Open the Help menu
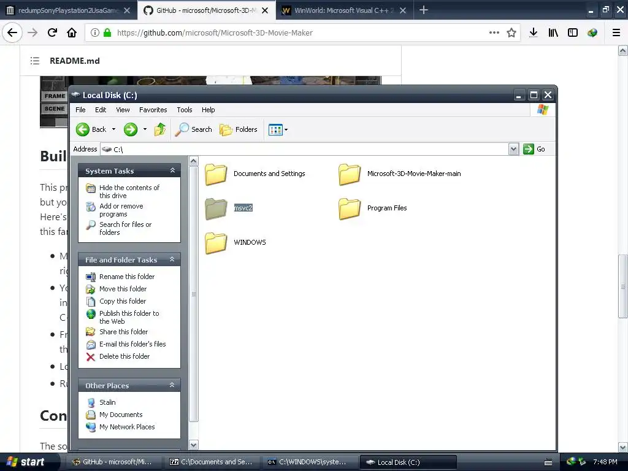This screenshot has width=628, height=471. (x=209, y=110)
